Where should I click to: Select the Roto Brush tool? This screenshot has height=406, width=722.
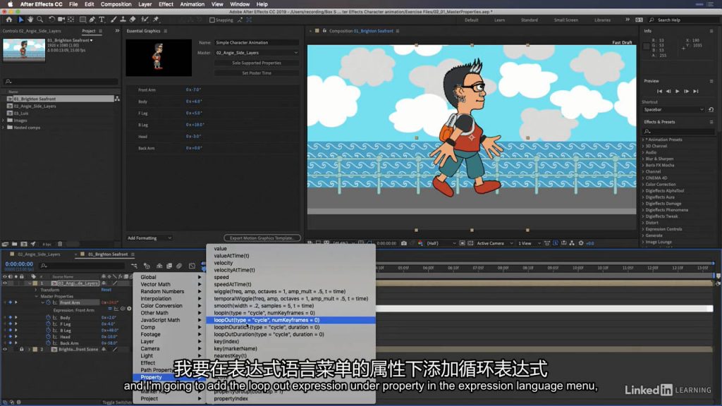(x=145, y=20)
